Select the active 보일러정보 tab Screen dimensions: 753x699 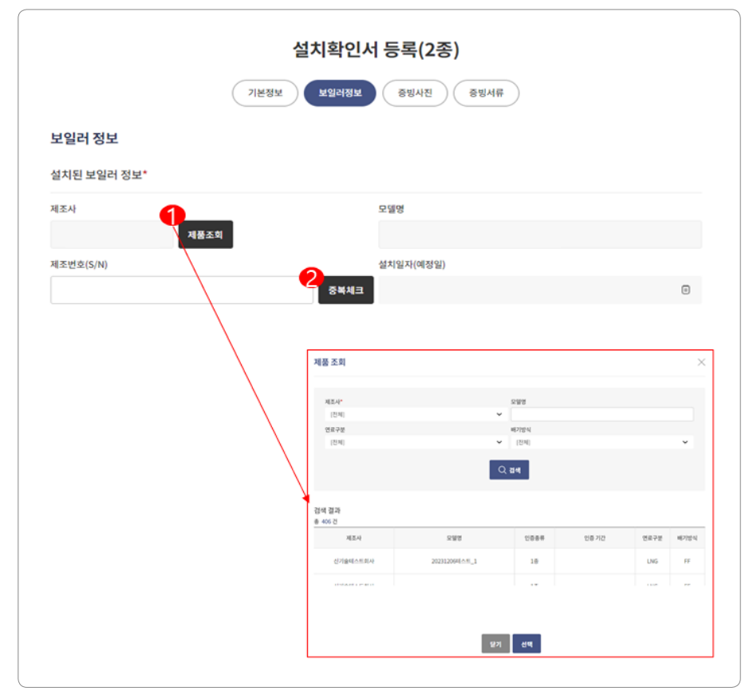pos(340,93)
